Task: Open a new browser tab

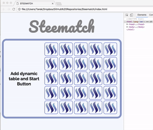Action: pos(59,4)
